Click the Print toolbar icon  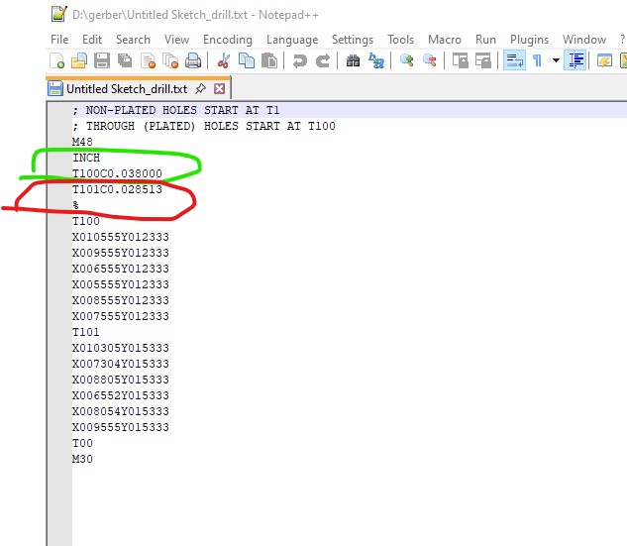193,61
